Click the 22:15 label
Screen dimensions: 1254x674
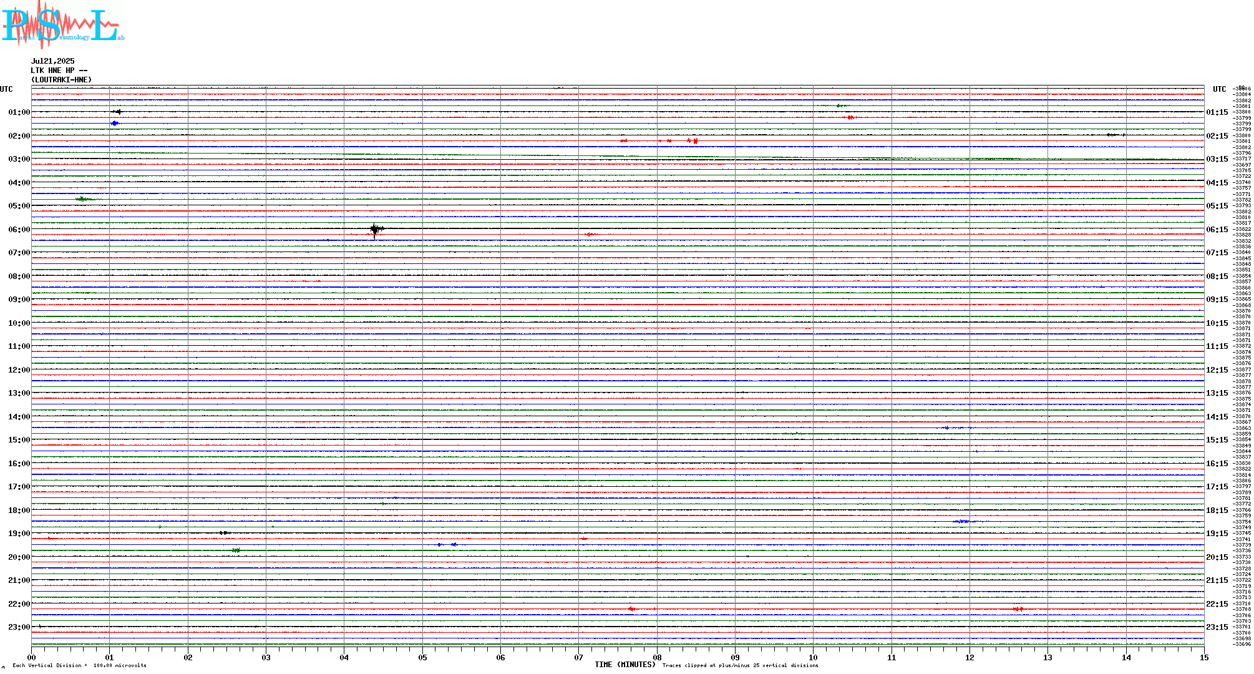[1217, 604]
